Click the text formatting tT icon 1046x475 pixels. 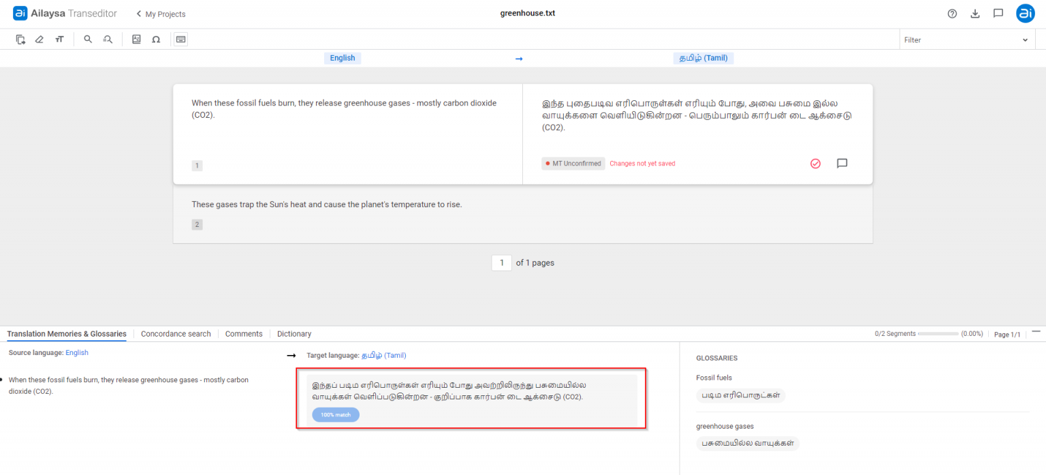point(60,39)
